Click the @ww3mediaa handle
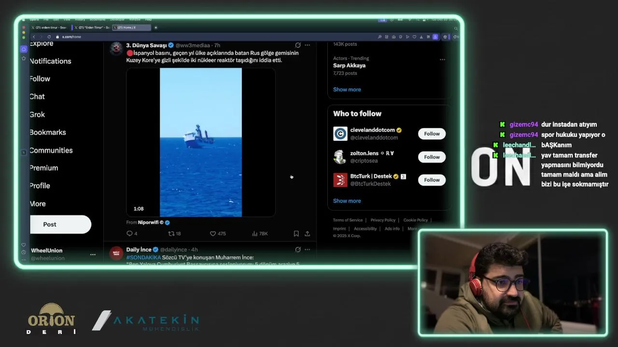Screen dimensions: 618x347 193,45
